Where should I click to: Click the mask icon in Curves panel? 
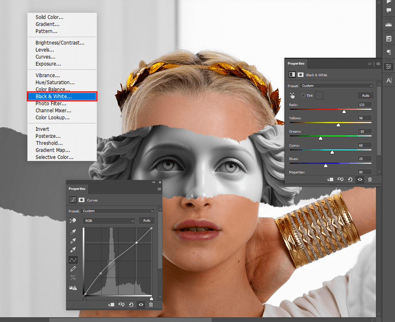coord(81,200)
